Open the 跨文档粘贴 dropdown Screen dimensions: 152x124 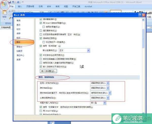100,88
